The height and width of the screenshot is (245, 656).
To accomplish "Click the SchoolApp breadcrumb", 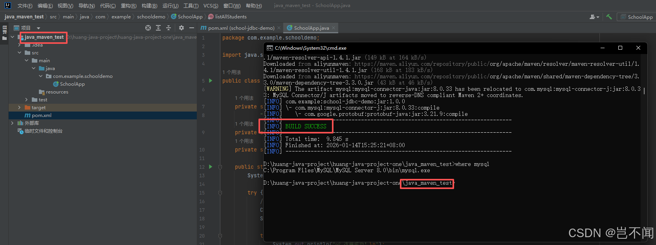I will point(187,17).
